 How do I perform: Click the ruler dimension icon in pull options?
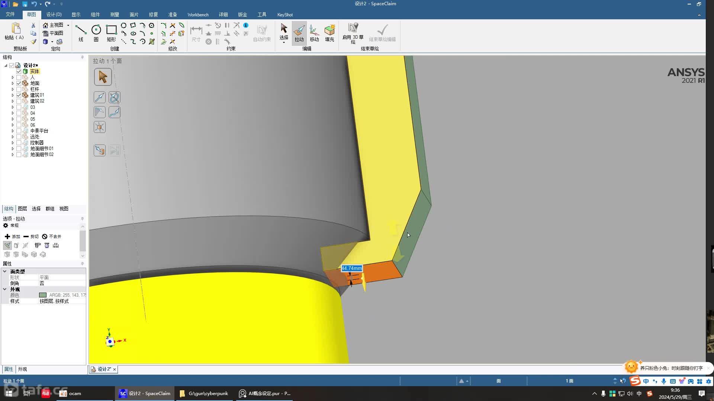[x=56, y=245]
